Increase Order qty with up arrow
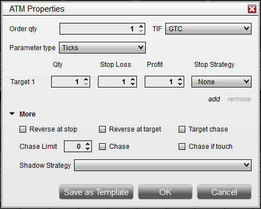Viewport: 261px width, 209px height. click(x=141, y=27)
